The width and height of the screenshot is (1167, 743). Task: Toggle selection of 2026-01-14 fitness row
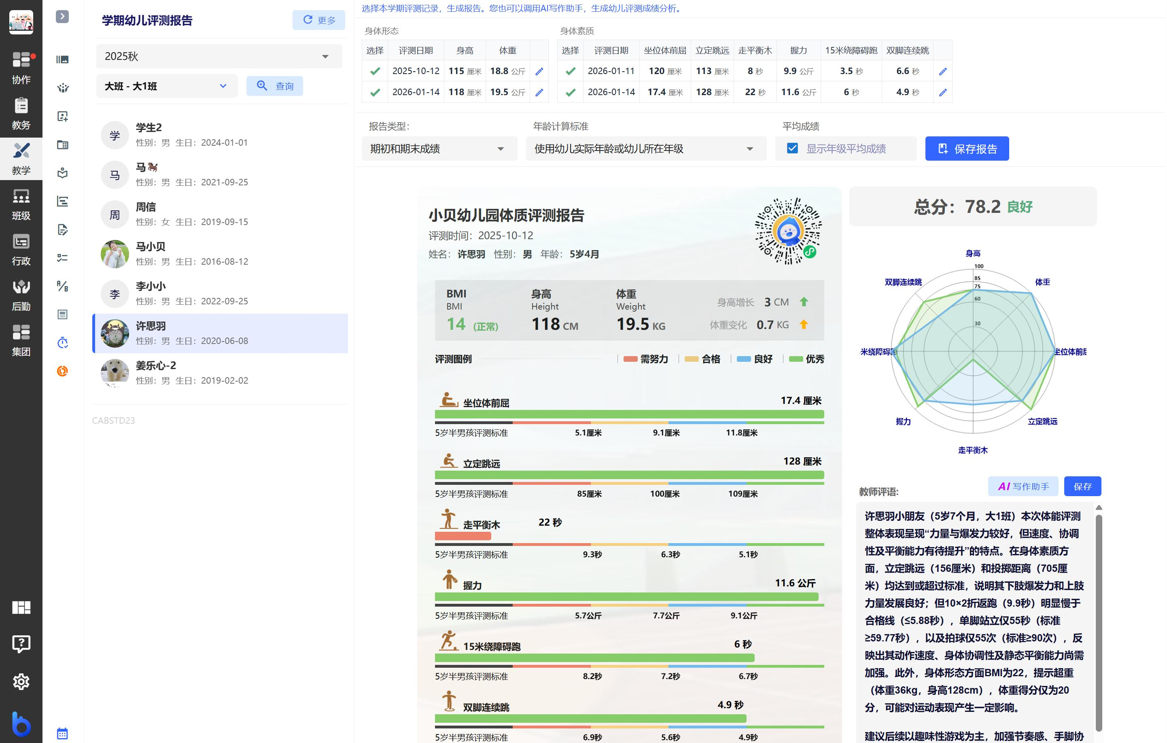pyautogui.click(x=571, y=92)
